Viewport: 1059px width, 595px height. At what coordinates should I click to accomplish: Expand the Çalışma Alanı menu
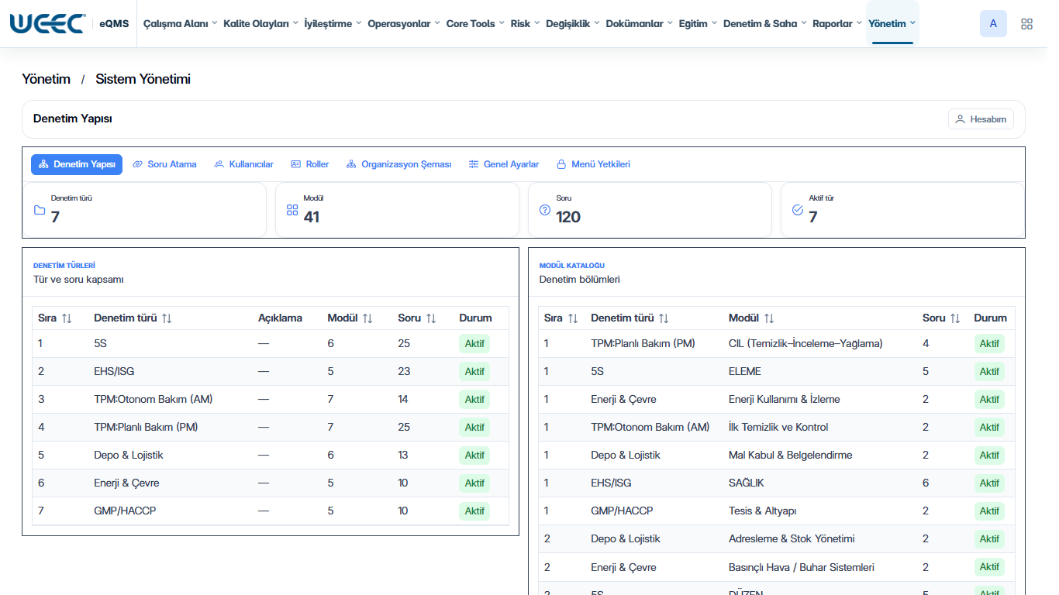180,24
